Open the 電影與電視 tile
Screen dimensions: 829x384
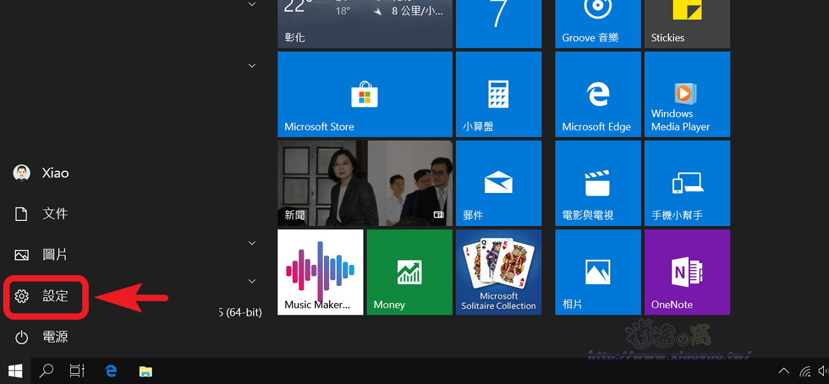tap(598, 183)
